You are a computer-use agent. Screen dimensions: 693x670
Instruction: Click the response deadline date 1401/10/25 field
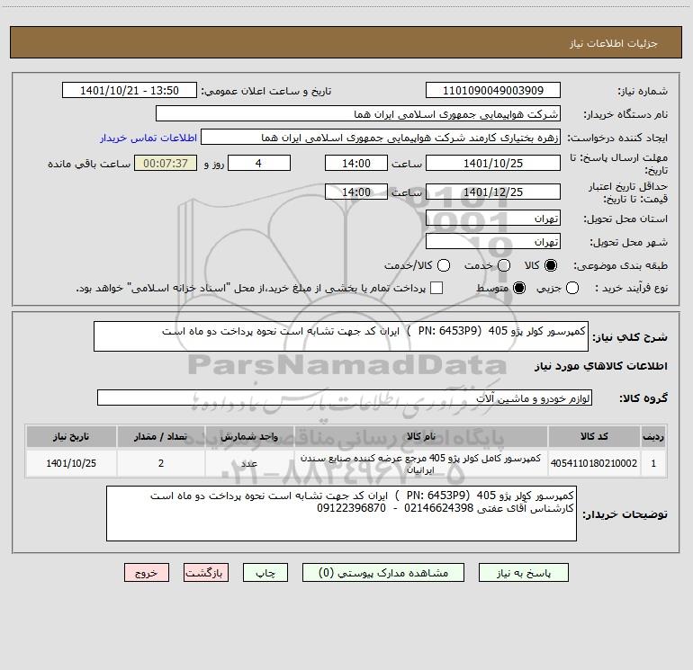click(x=493, y=164)
